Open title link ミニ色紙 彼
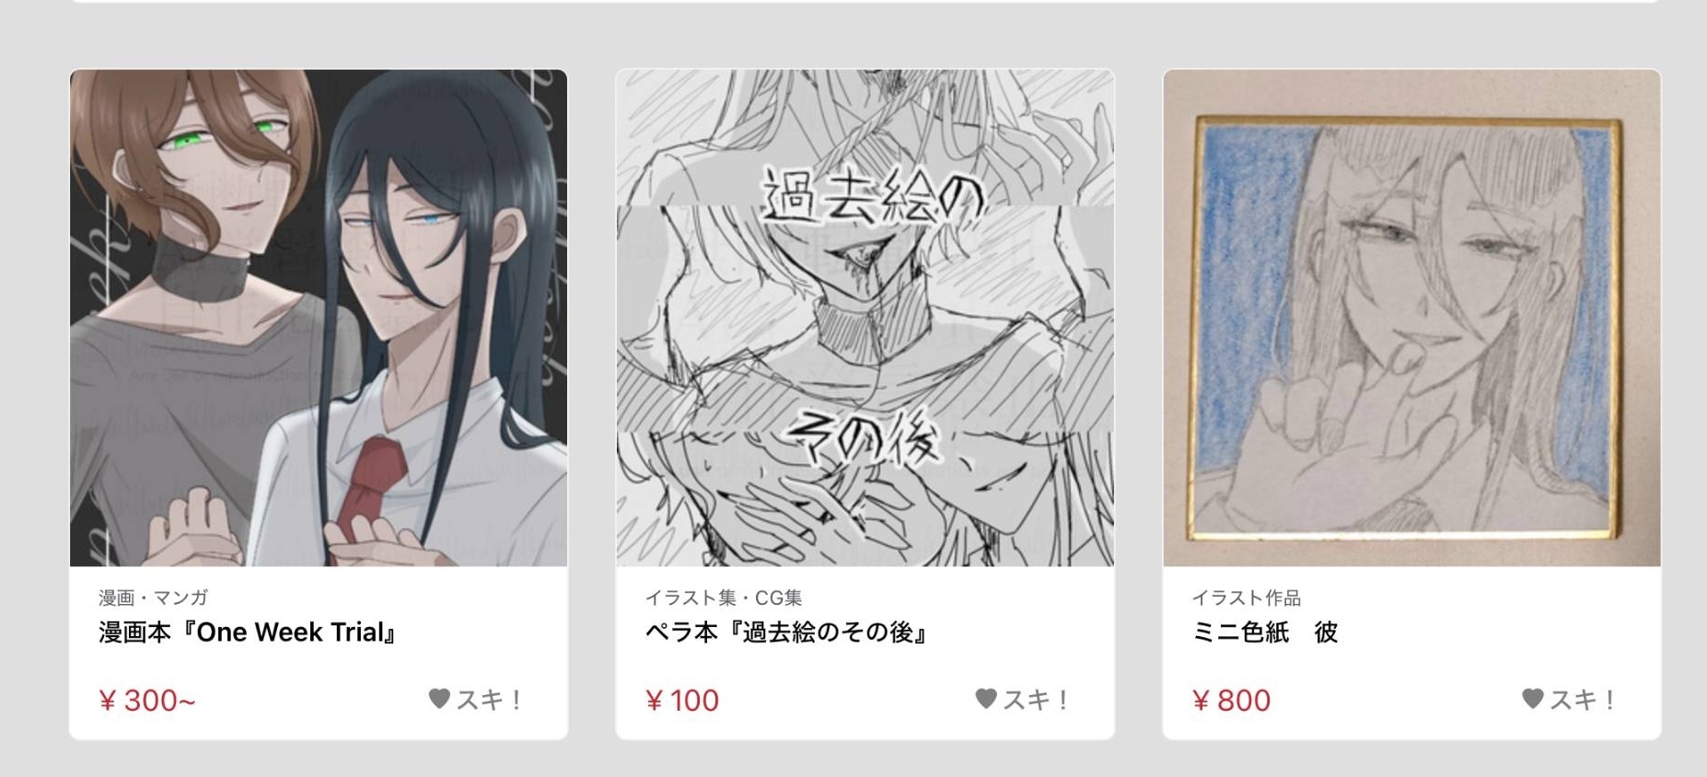The image size is (1707, 777). pos(1264,632)
